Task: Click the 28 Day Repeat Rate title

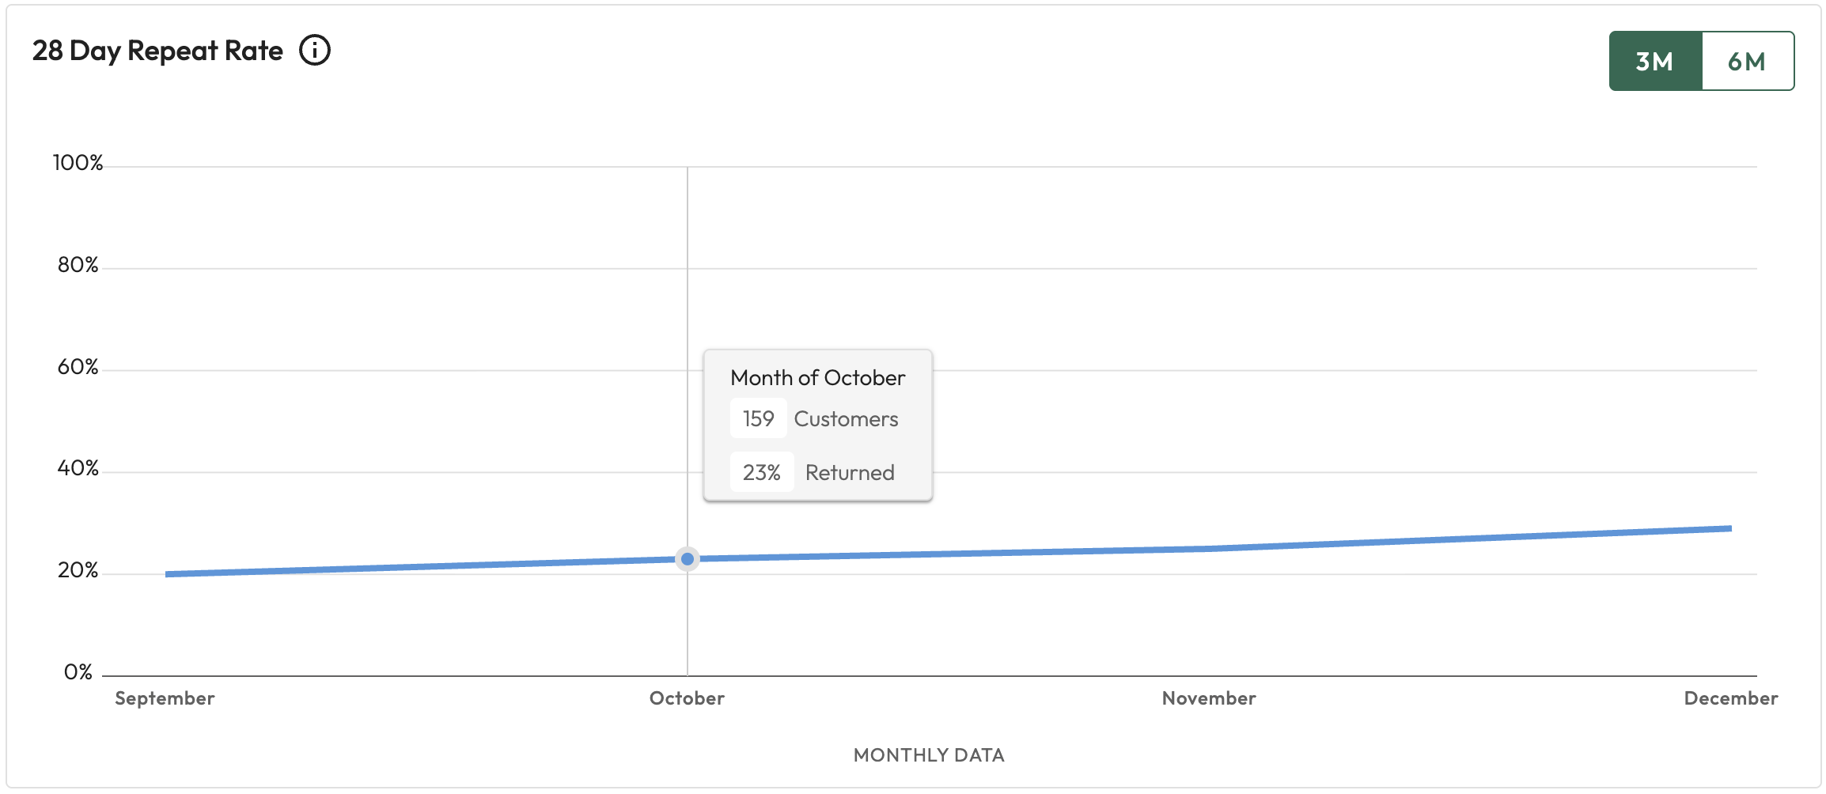Action: pos(157,51)
